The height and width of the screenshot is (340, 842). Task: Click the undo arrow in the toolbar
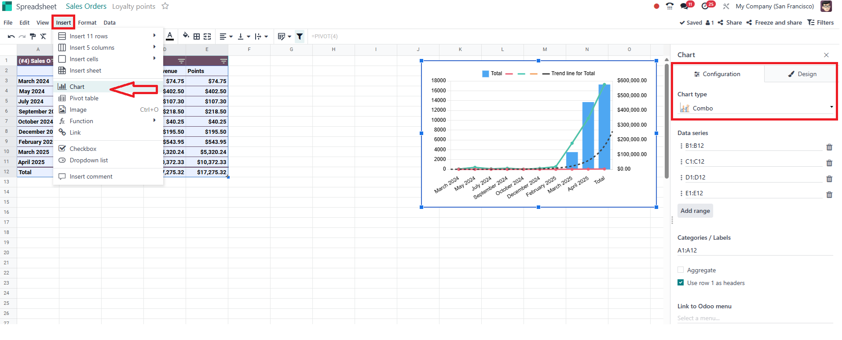coord(11,37)
